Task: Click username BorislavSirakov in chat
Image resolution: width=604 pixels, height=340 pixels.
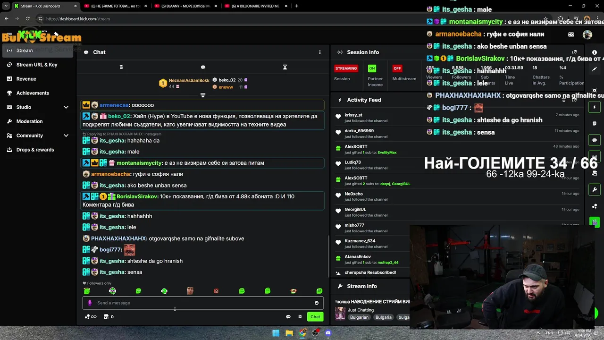Action: (x=136, y=196)
